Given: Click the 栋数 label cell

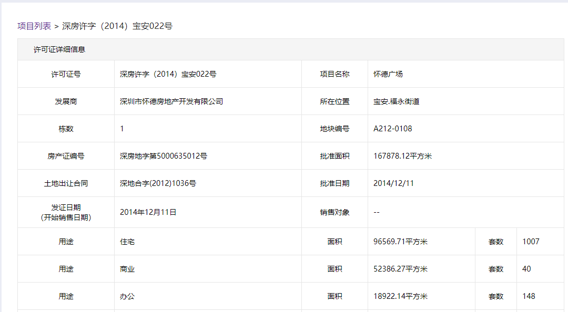Looking at the screenshot, I should (x=66, y=129).
